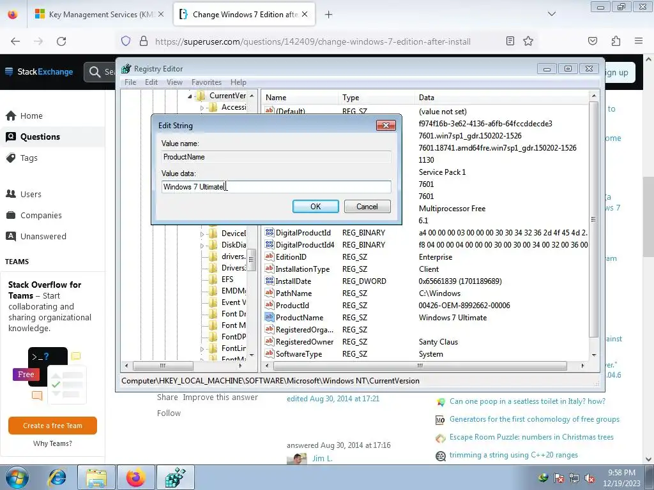Select the EMDM... folder icon in tree
Viewport: 654px width, 490px height.
[213, 290]
